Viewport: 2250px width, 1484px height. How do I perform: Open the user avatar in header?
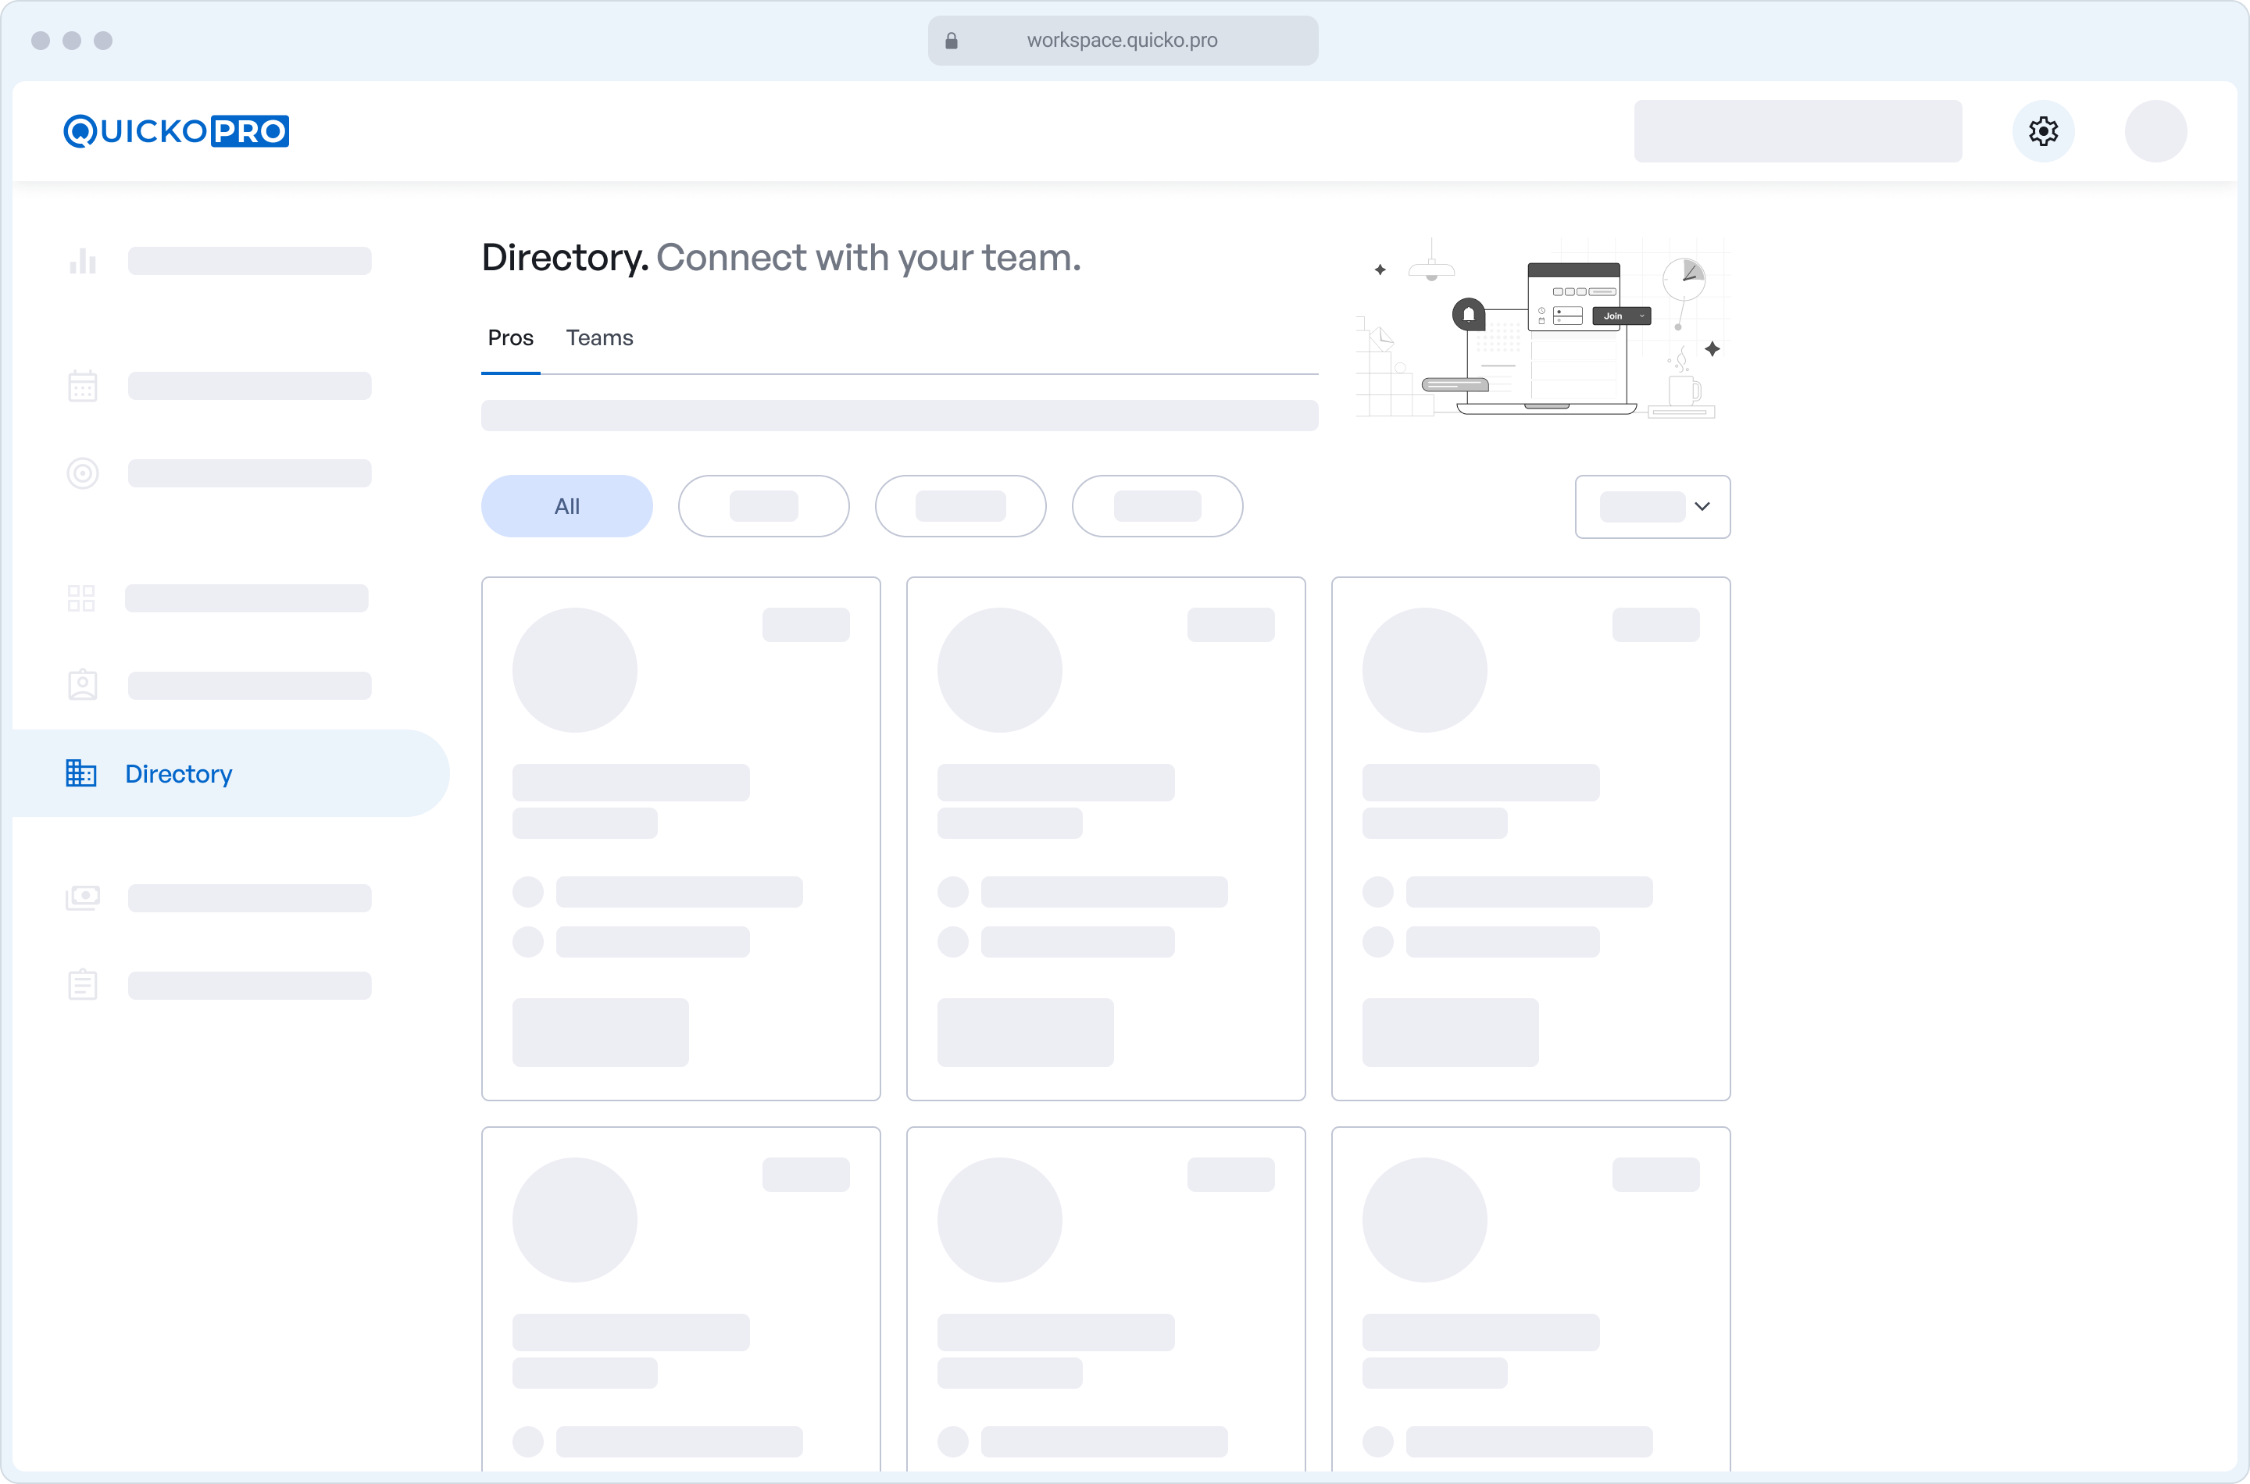2155,130
